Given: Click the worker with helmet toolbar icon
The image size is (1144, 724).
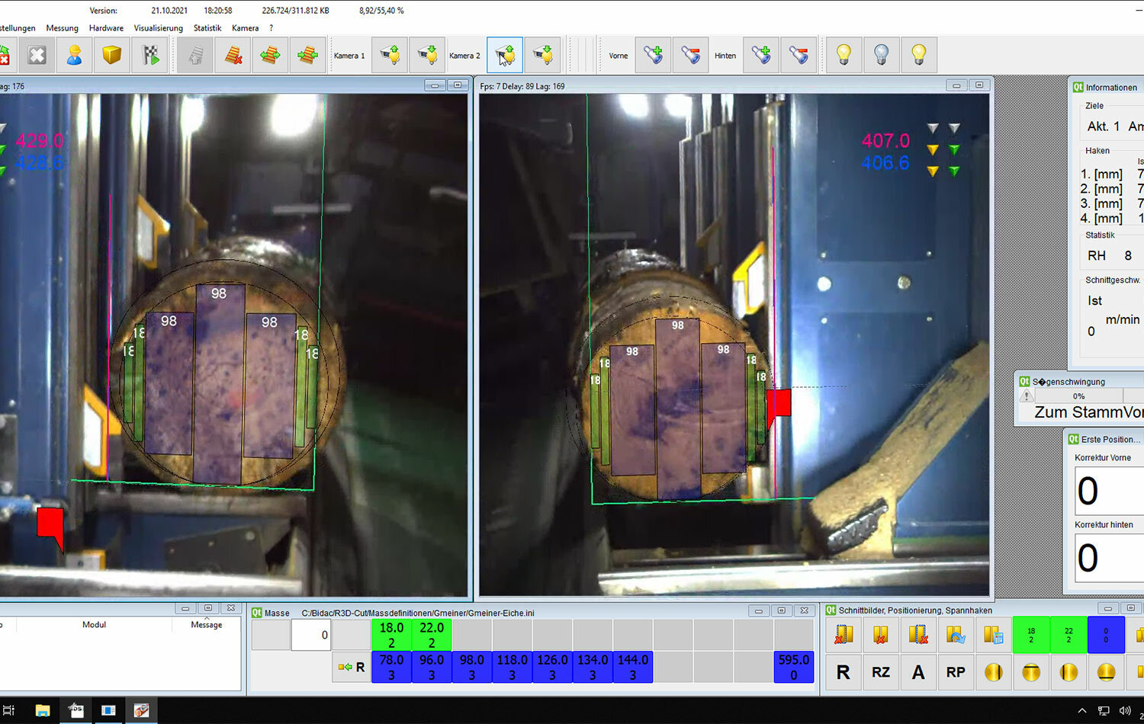Looking at the screenshot, I should click(x=74, y=55).
